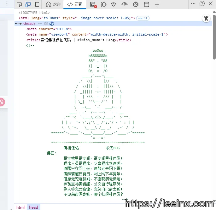Toggle the DevTools sidebar panel icon
This screenshot has height=210, width=216.
[37, 4]
